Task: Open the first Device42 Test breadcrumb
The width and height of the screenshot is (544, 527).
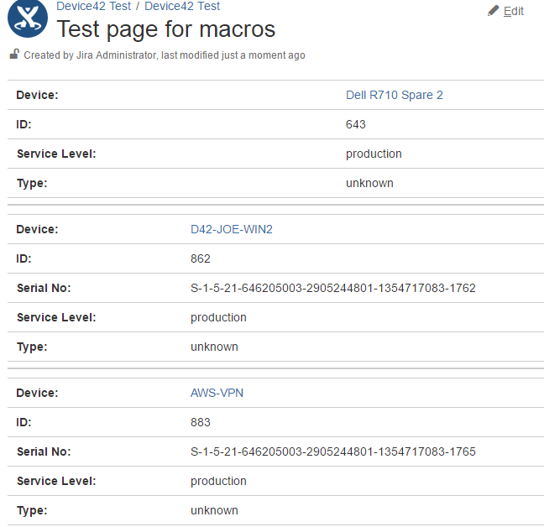Action: [93, 6]
